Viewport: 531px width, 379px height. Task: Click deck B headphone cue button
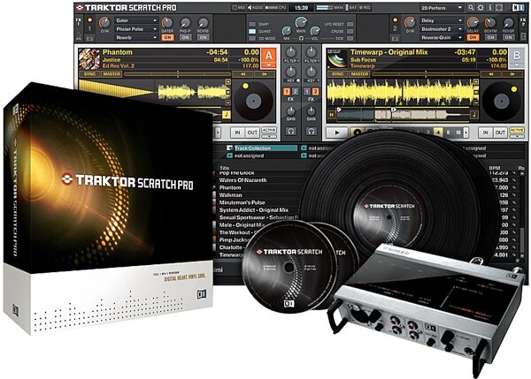click(x=312, y=131)
